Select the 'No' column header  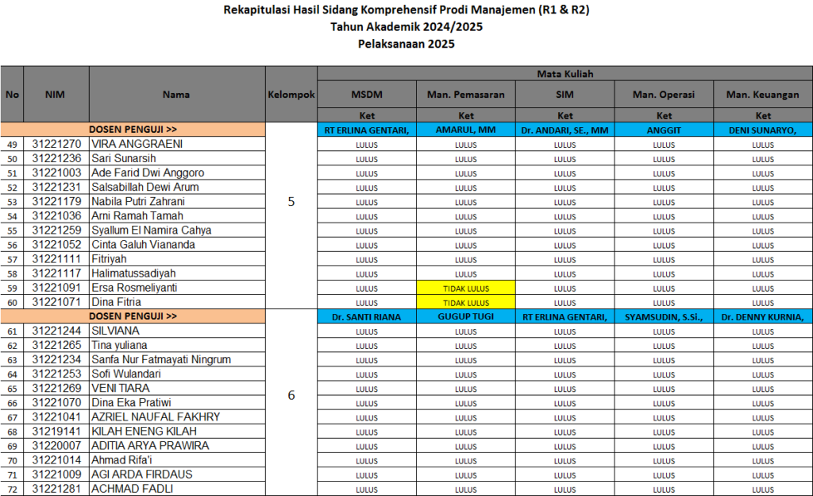pyautogui.click(x=12, y=95)
